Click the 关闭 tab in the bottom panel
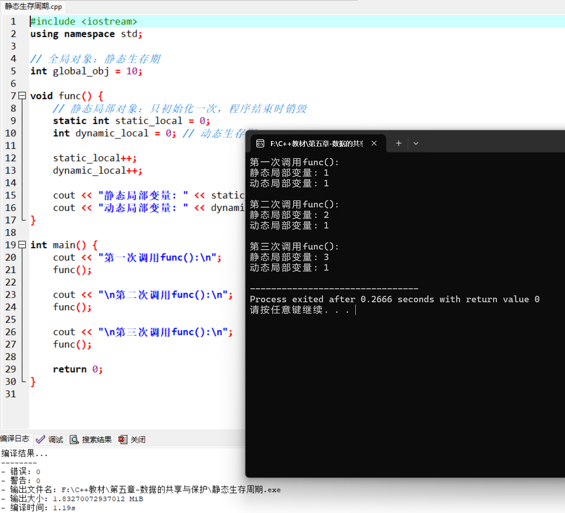The width and height of the screenshot is (565, 513). (132, 439)
